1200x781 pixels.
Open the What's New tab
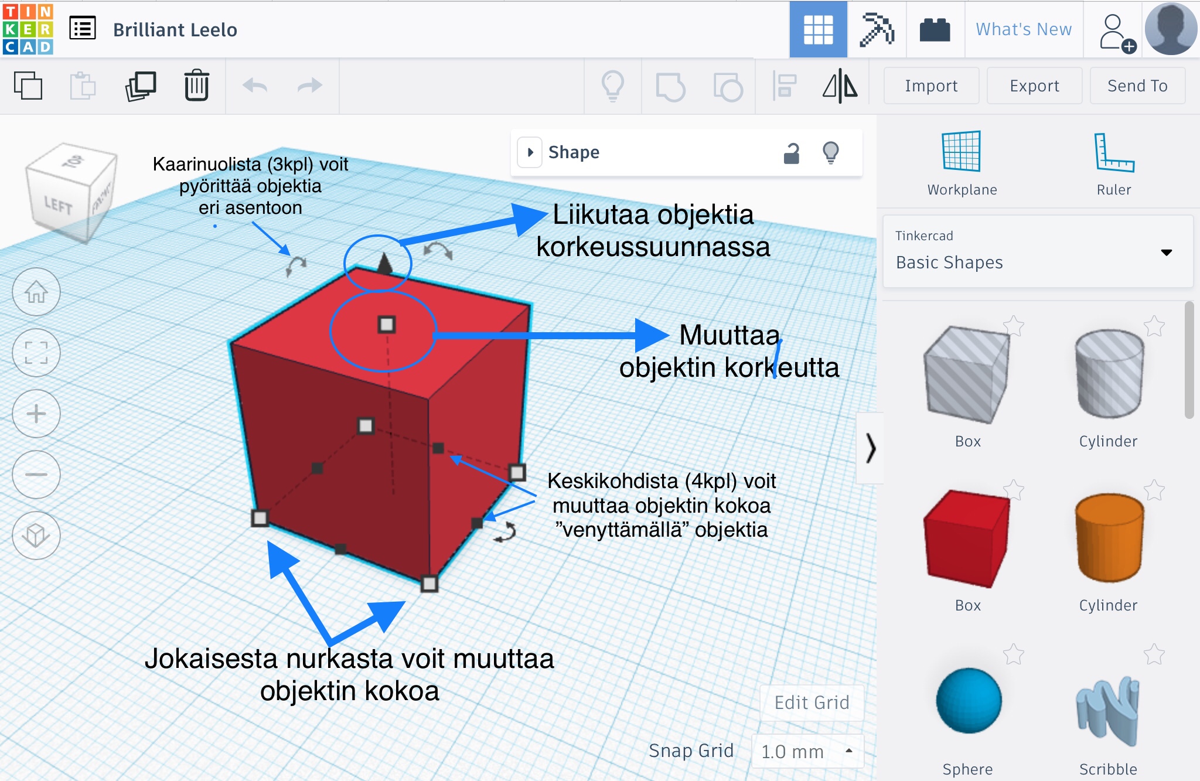pos(1024,29)
